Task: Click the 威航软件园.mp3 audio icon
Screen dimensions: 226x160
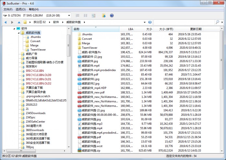Action: pos(80,124)
